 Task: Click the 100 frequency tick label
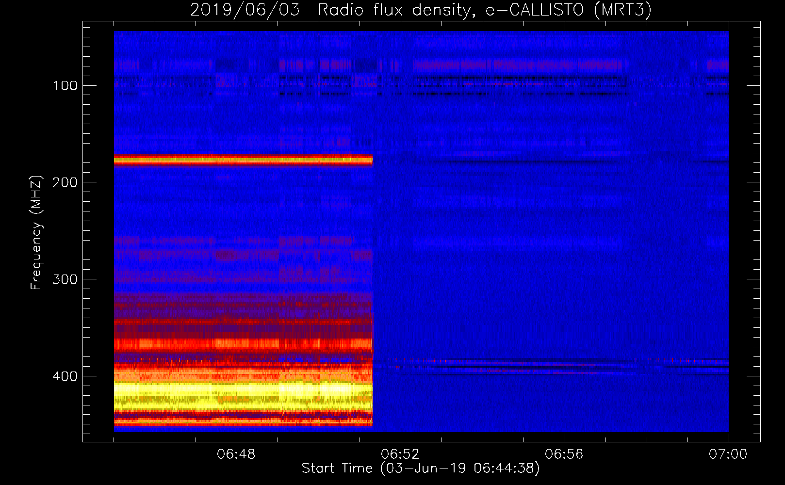pyautogui.click(x=65, y=85)
